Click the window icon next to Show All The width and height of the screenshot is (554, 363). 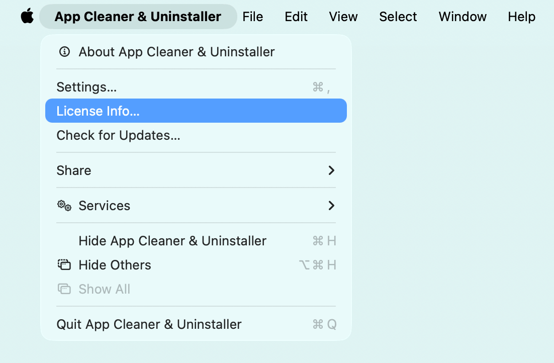coord(64,289)
